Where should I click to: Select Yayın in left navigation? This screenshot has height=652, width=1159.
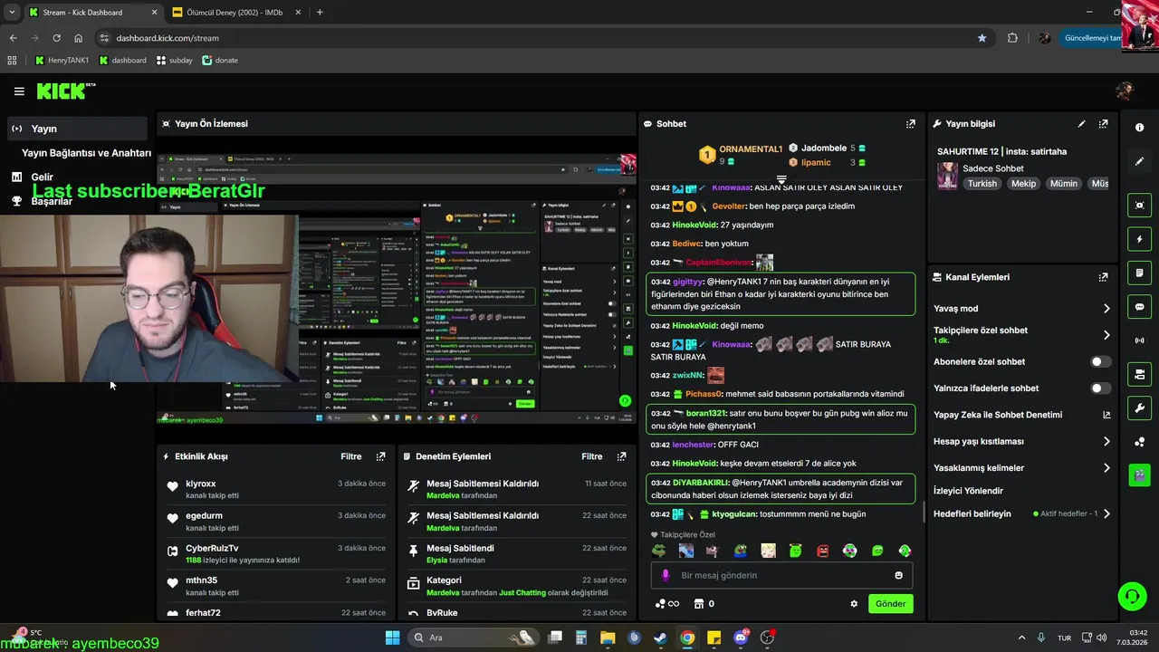point(77,129)
